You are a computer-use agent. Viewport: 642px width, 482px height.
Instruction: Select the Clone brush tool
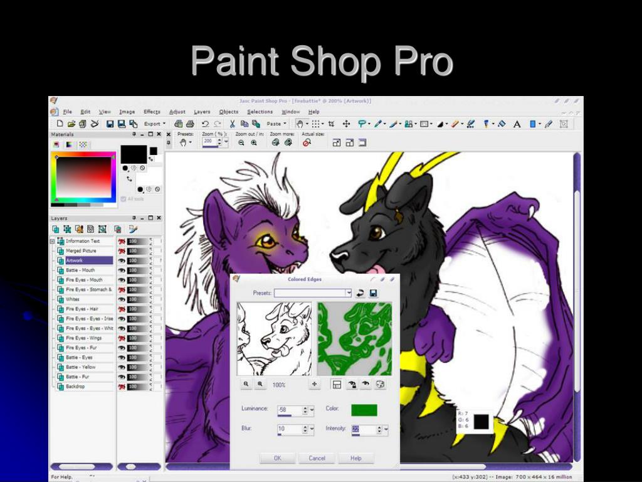click(408, 124)
